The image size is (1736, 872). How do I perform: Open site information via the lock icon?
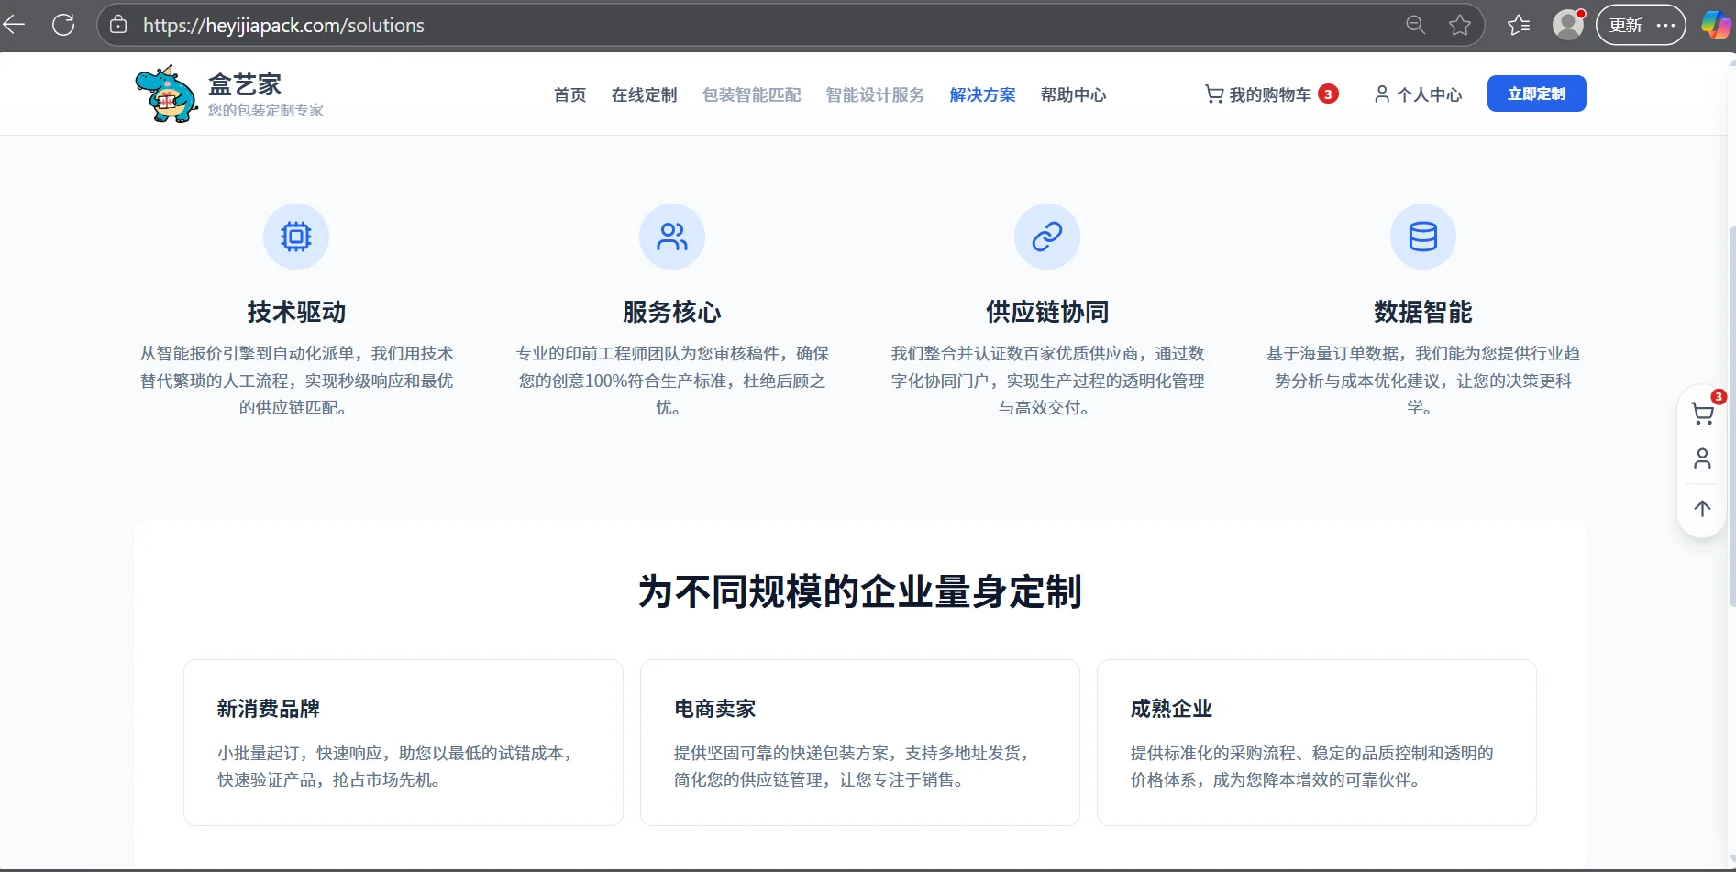coord(117,25)
